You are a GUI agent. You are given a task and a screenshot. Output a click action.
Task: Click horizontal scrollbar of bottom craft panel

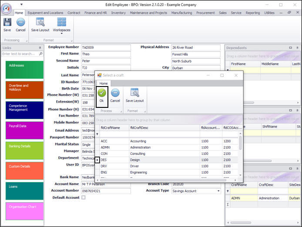click(x=241, y=223)
